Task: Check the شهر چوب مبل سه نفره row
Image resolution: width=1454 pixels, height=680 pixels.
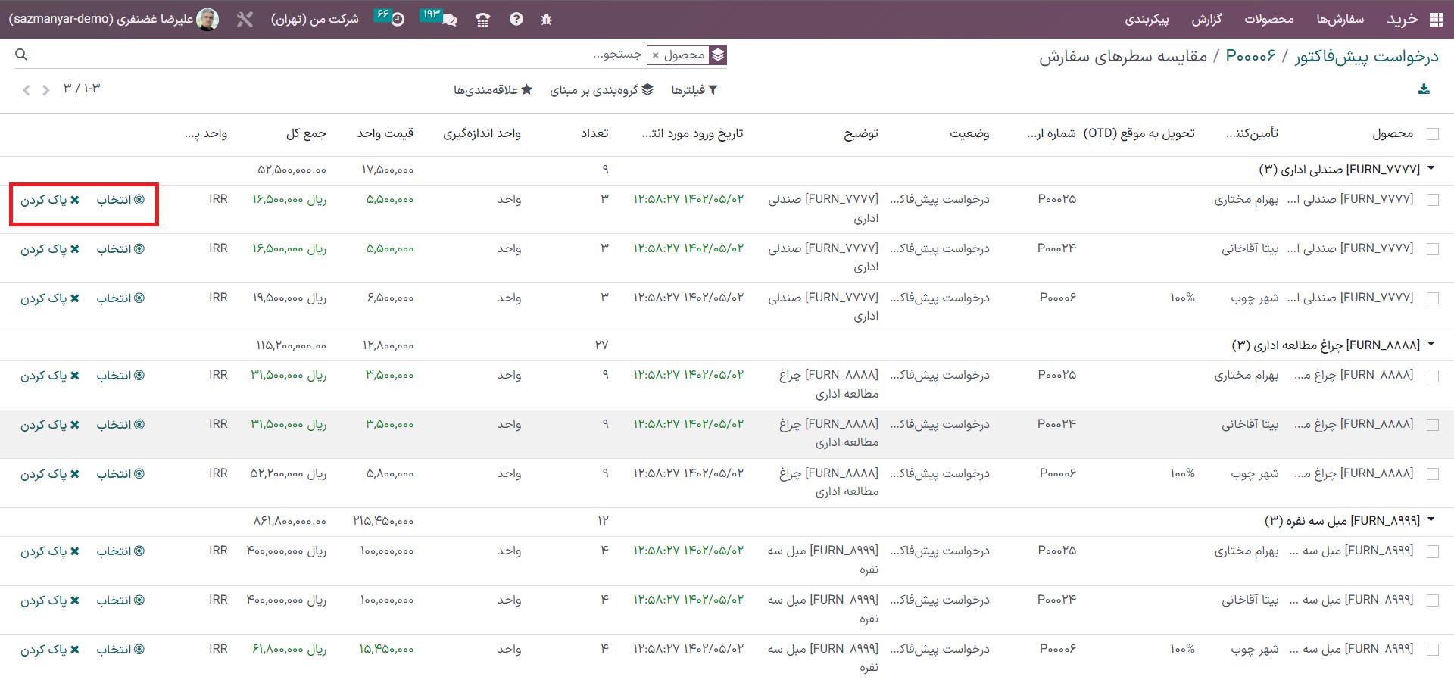Action: [1432, 650]
